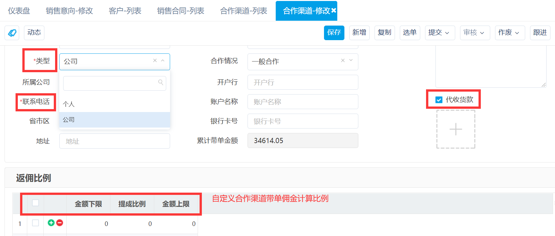Open the 作废 dropdown button
This screenshot has width=555, height=236.
(x=510, y=33)
